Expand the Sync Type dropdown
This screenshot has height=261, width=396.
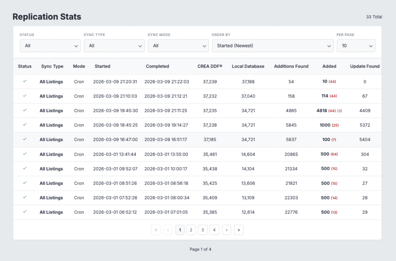coord(114,46)
